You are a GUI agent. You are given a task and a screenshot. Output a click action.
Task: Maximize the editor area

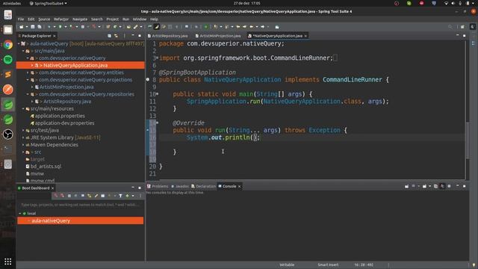pyautogui.click(x=465, y=36)
